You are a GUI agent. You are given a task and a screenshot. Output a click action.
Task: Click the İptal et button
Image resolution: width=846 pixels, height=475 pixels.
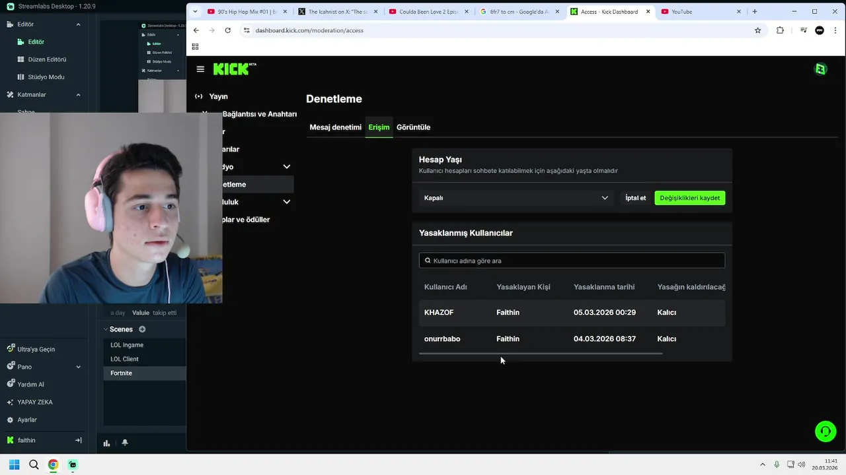(x=636, y=198)
